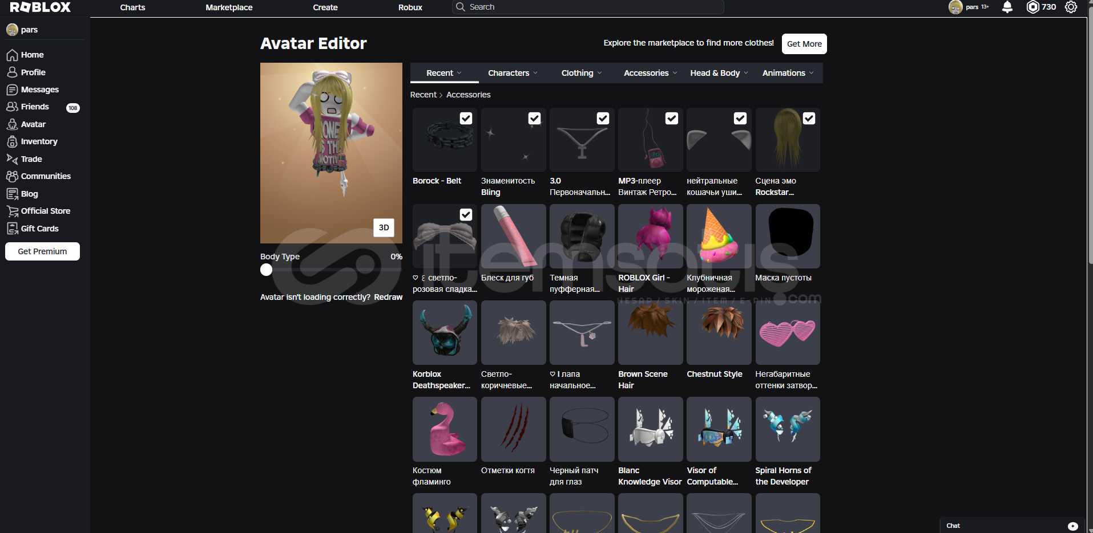The width and height of the screenshot is (1093, 533).
Task: Select the Маска пустоты item
Action: [788, 237]
